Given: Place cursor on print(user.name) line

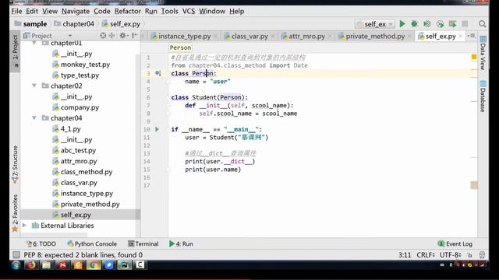Looking at the screenshot, I should [213, 170].
